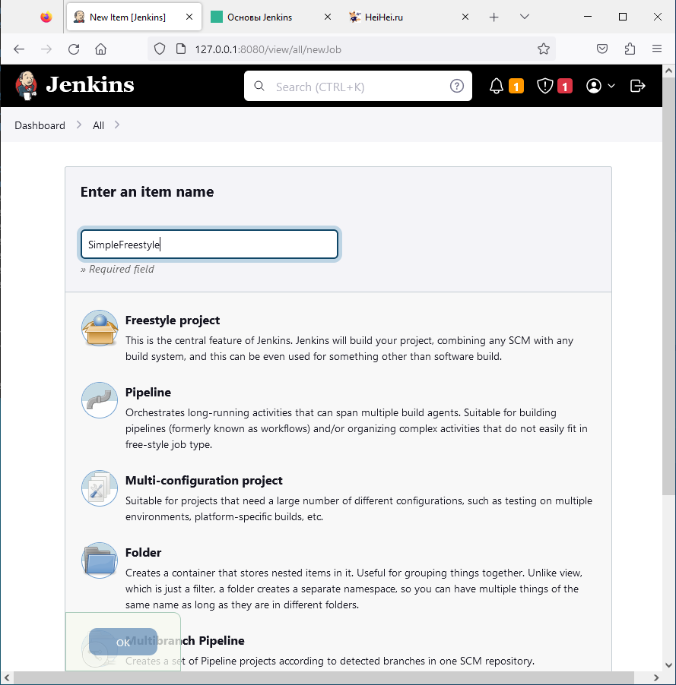Select the Pipeline pipe icon
The image size is (676, 685).
point(100,400)
